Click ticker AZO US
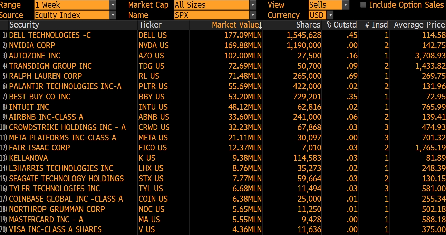The width and height of the screenshot is (446, 235). tap(151, 56)
